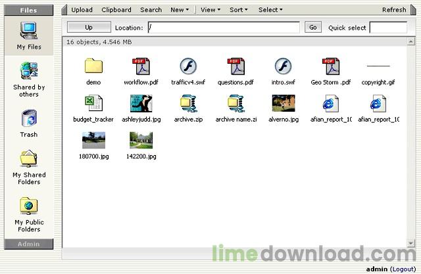This screenshot has height=274, width=421.
Task: Click the scrollbar up arrow
Action: tap(410, 41)
